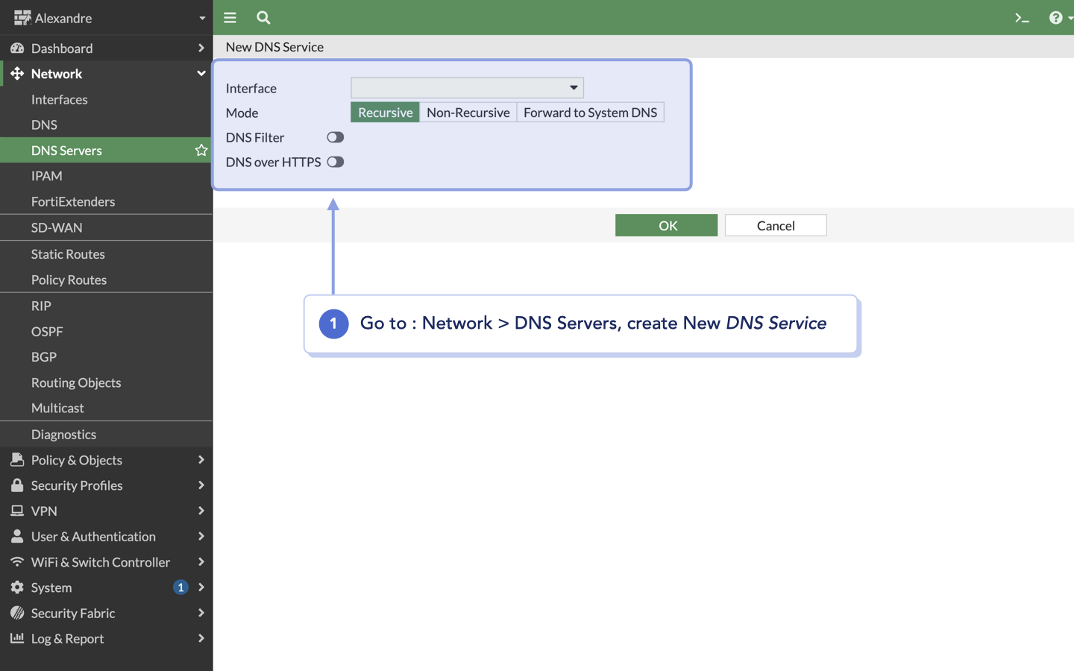Enable the DNS over HTTPS toggle
This screenshot has width=1074, height=671.
335,162
